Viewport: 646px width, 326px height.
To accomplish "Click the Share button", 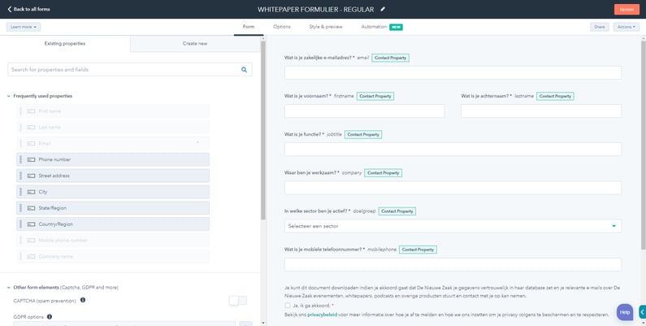I will [600, 27].
